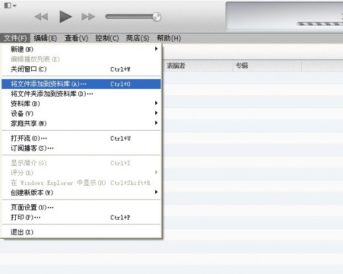This screenshot has height=274, width=343.
Task: Click submenu arrow beside 设备(V)
Action: click(x=156, y=113)
